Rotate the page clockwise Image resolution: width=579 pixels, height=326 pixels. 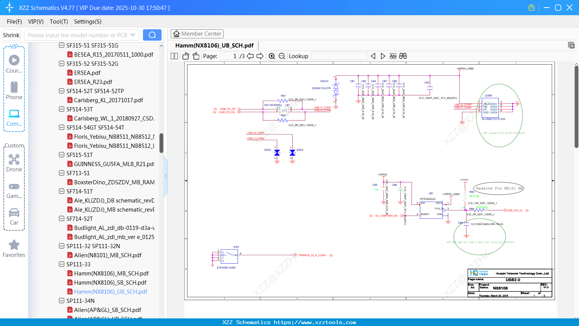196,56
